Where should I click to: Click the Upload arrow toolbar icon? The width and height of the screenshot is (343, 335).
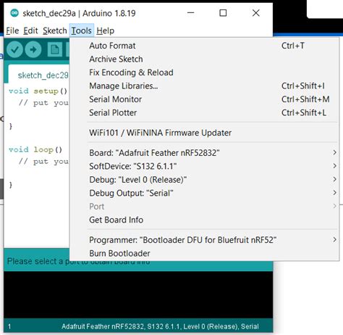(x=33, y=49)
